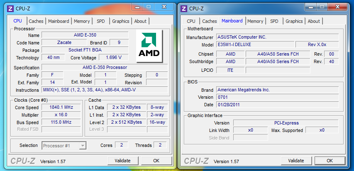Viewport: 354px width, 171px height.
Task: Click Validate button in the right window
Action: tap(296, 161)
